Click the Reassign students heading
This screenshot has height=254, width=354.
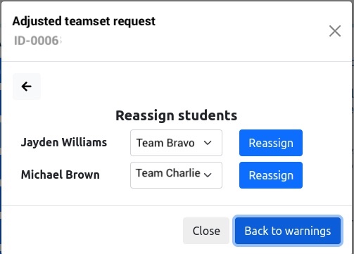[x=177, y=115]
